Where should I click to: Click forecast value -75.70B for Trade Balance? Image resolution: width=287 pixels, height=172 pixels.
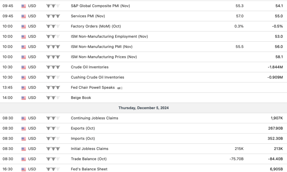(237, 159)
